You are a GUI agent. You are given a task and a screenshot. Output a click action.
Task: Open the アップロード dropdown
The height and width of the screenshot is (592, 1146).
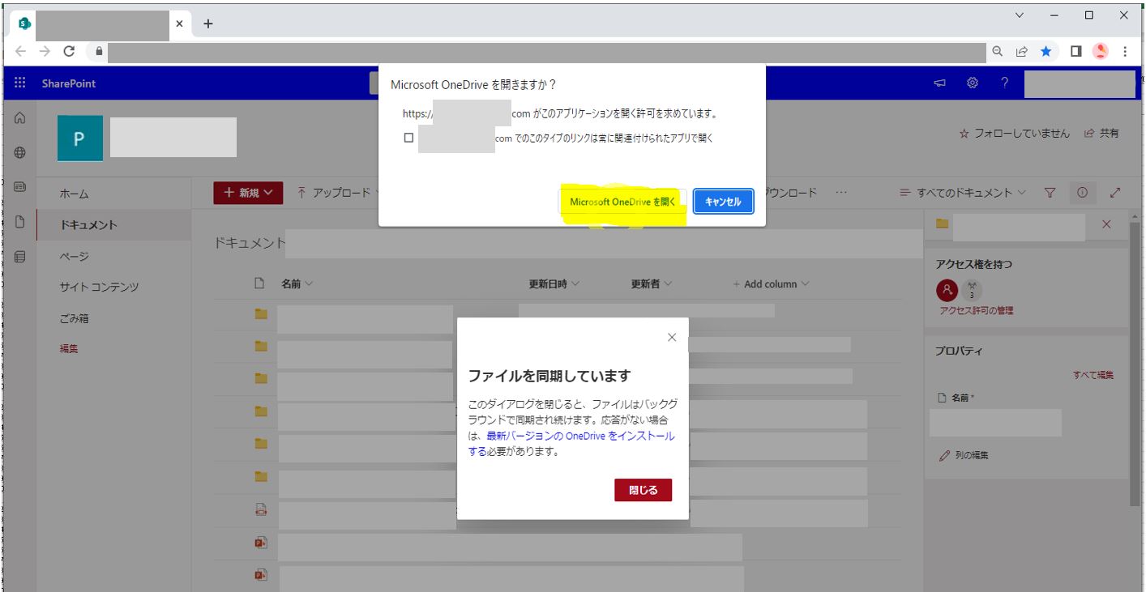338,193
